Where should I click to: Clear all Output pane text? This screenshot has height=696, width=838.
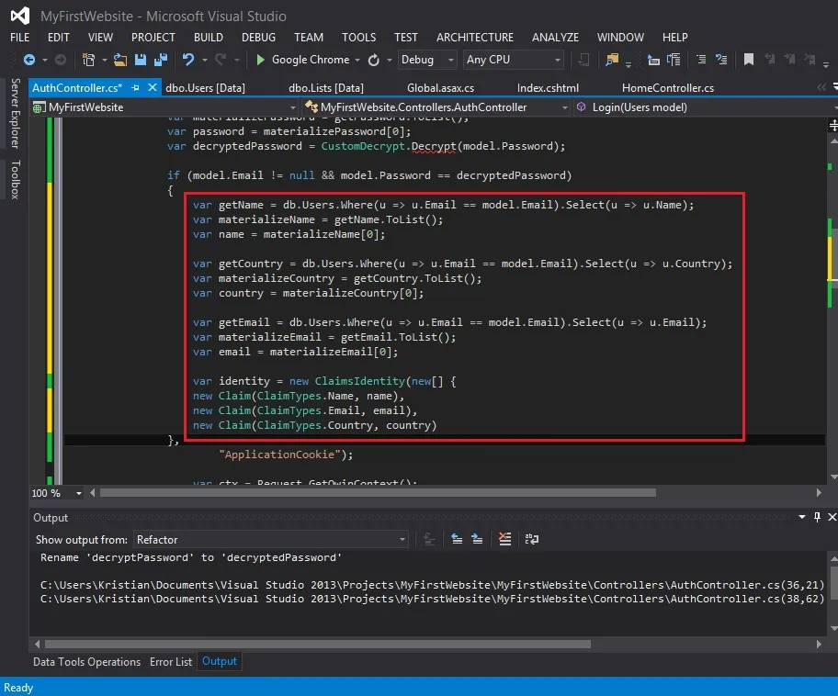tap(505, 539)
